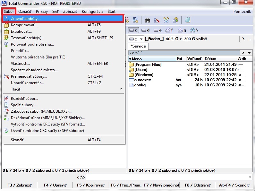The image size is (255, 191).
Task: Click the Program Files folder icon
Action: coord(131,65)
